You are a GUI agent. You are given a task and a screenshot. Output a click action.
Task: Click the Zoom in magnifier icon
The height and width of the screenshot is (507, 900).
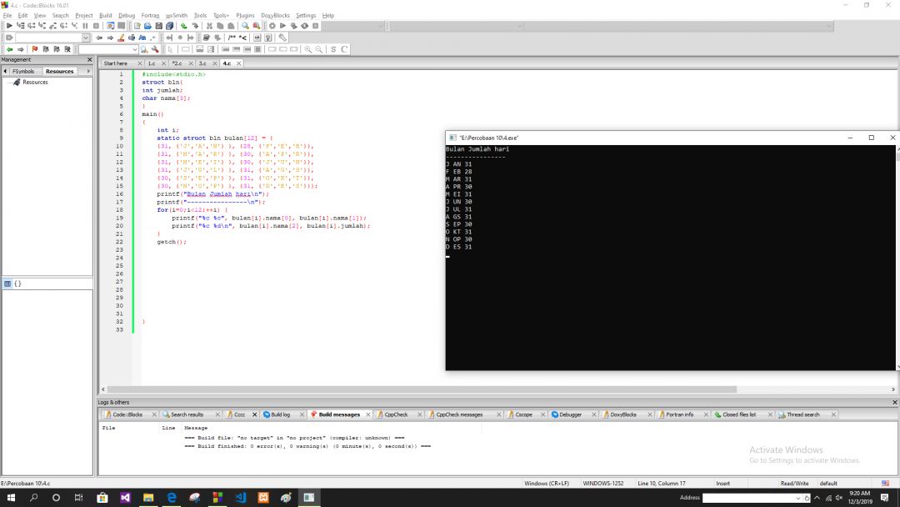(308, 49)
